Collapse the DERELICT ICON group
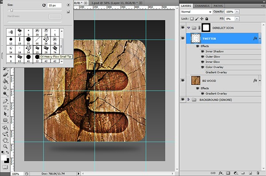The width and height of the screenshot is (266, 176). point(188,27)
